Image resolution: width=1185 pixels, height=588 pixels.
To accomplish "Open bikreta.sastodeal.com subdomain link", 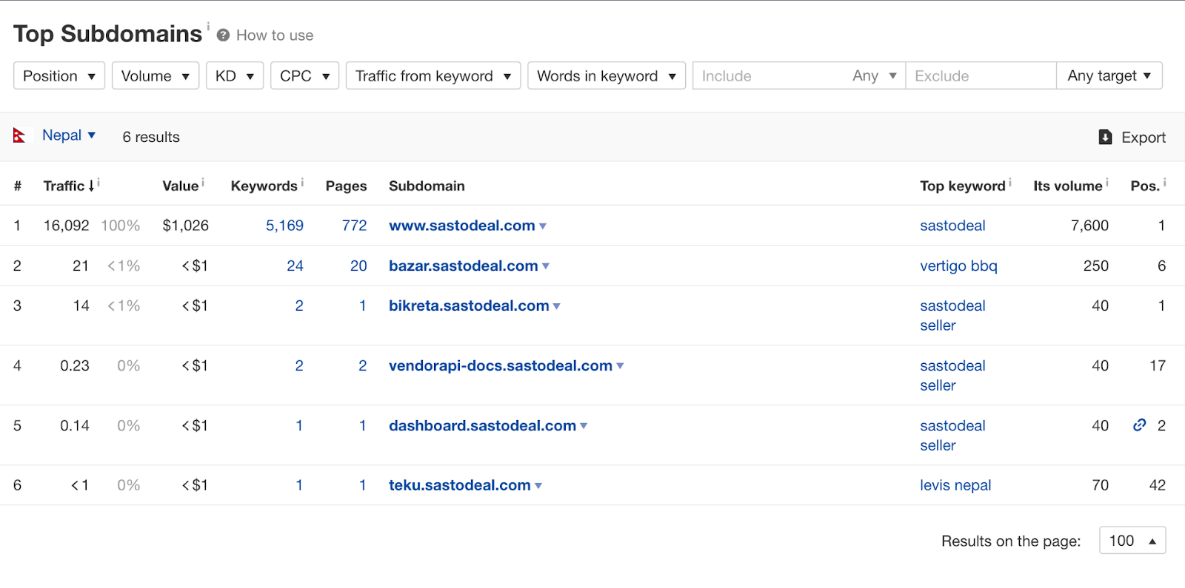I will tap(469, 305).
